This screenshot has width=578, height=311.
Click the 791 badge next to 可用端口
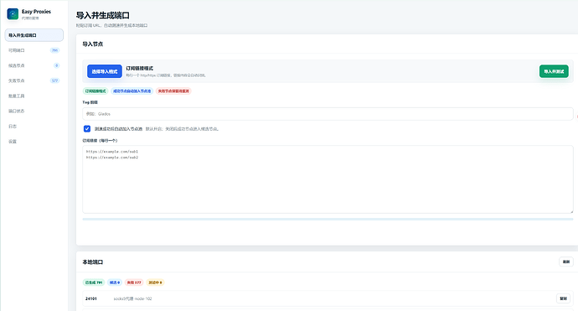coord(54,50)
